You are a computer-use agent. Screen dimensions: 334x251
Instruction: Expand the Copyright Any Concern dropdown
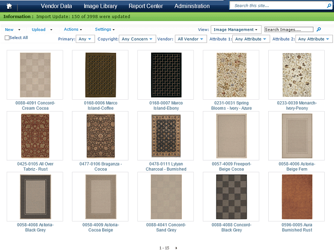pos(137,39)
